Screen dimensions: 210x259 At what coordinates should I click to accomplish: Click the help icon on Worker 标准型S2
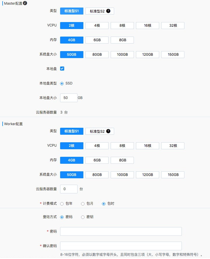click(x=108, y=131)
